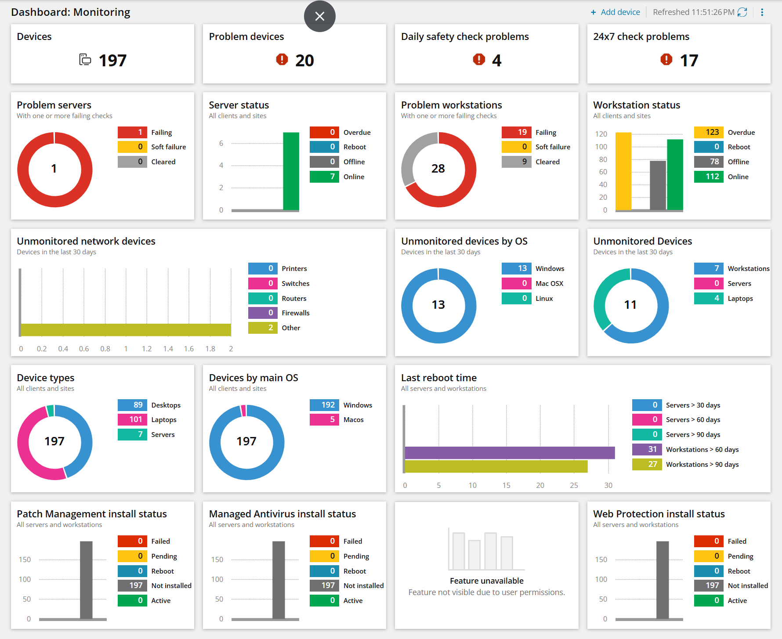This screenshot has height=639, width=782.
Task: Click Active in Managed Antivirus install status
Action: (336, 600)
